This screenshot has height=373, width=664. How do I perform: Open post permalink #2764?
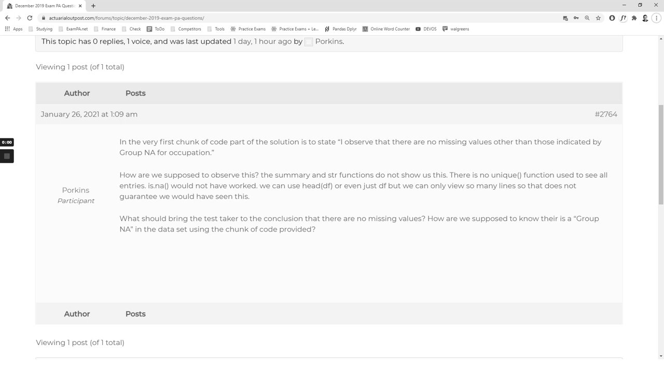(x=605, y=114)
